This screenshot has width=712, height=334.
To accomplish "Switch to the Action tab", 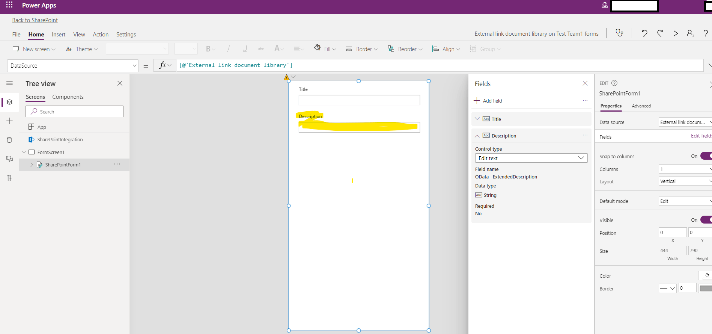I will 101,34.
